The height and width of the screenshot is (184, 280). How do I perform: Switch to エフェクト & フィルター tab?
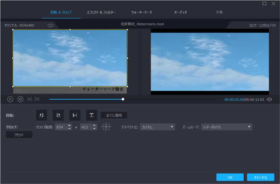point(101,12)
